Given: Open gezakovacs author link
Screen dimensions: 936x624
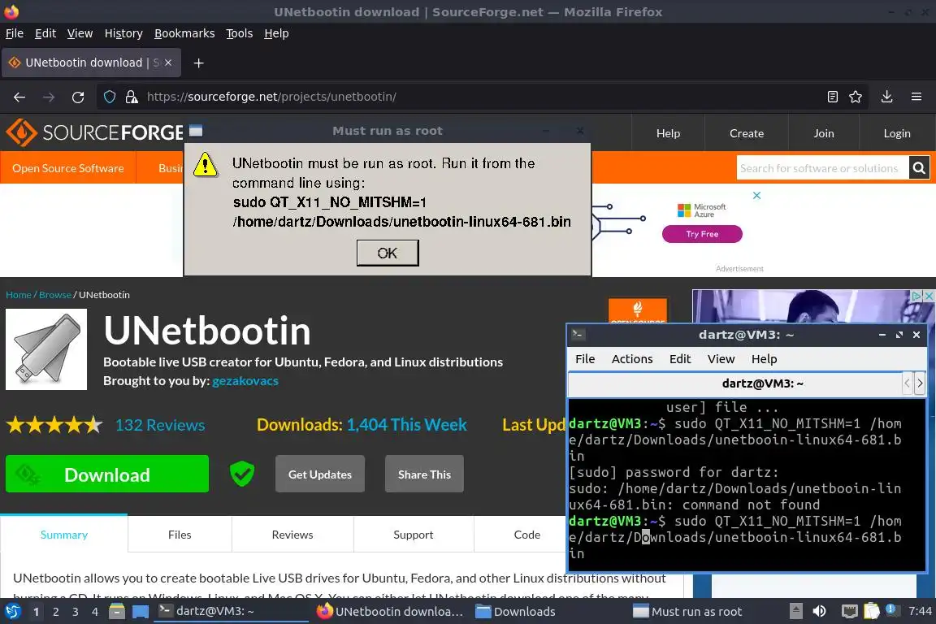Looking at the screenshot, I should click(245, 380).
